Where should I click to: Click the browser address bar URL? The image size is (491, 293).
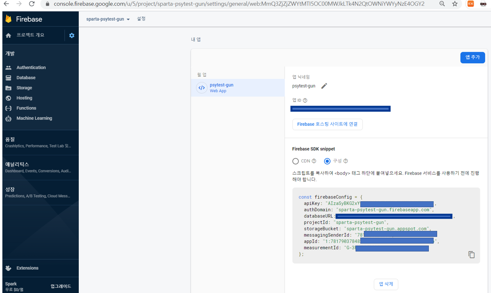[239, 4]
